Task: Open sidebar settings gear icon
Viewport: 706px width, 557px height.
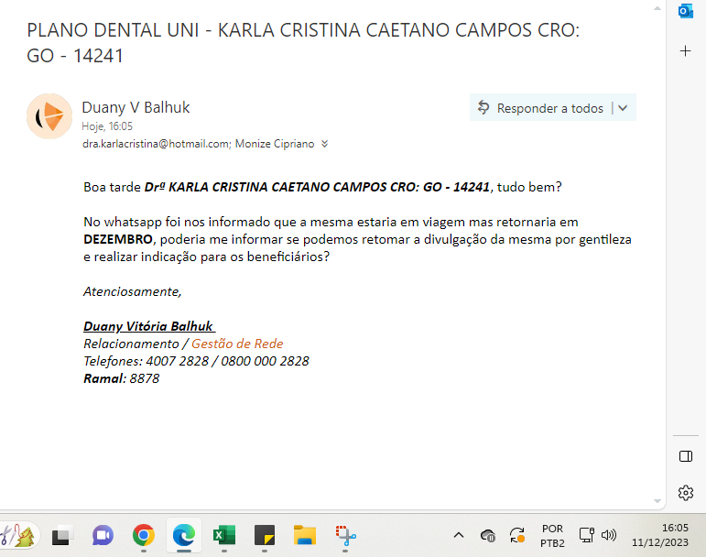Action: click(685, 493)
